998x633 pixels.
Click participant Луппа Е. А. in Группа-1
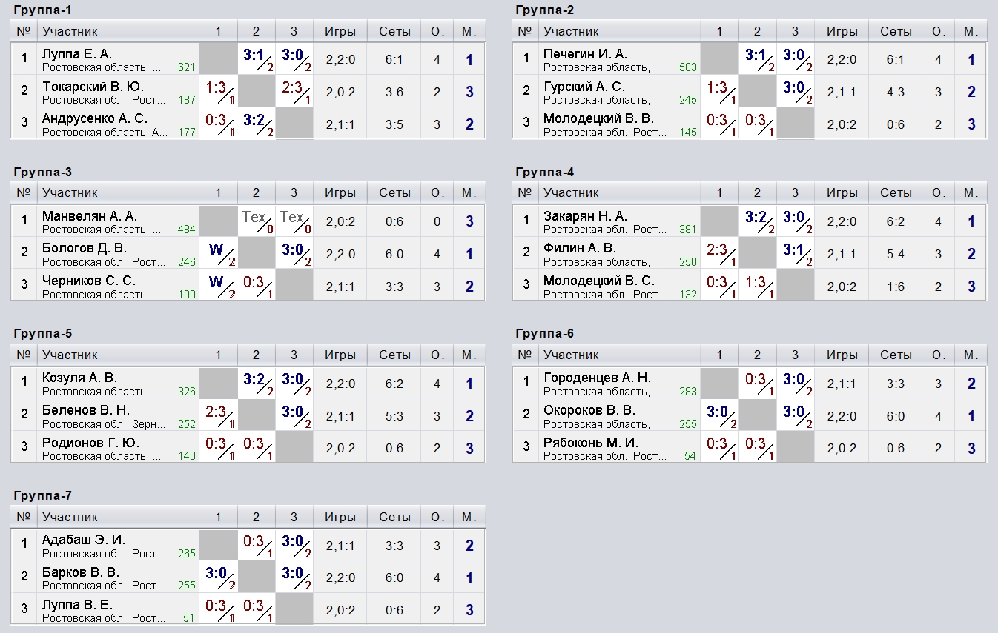(77, 54)
